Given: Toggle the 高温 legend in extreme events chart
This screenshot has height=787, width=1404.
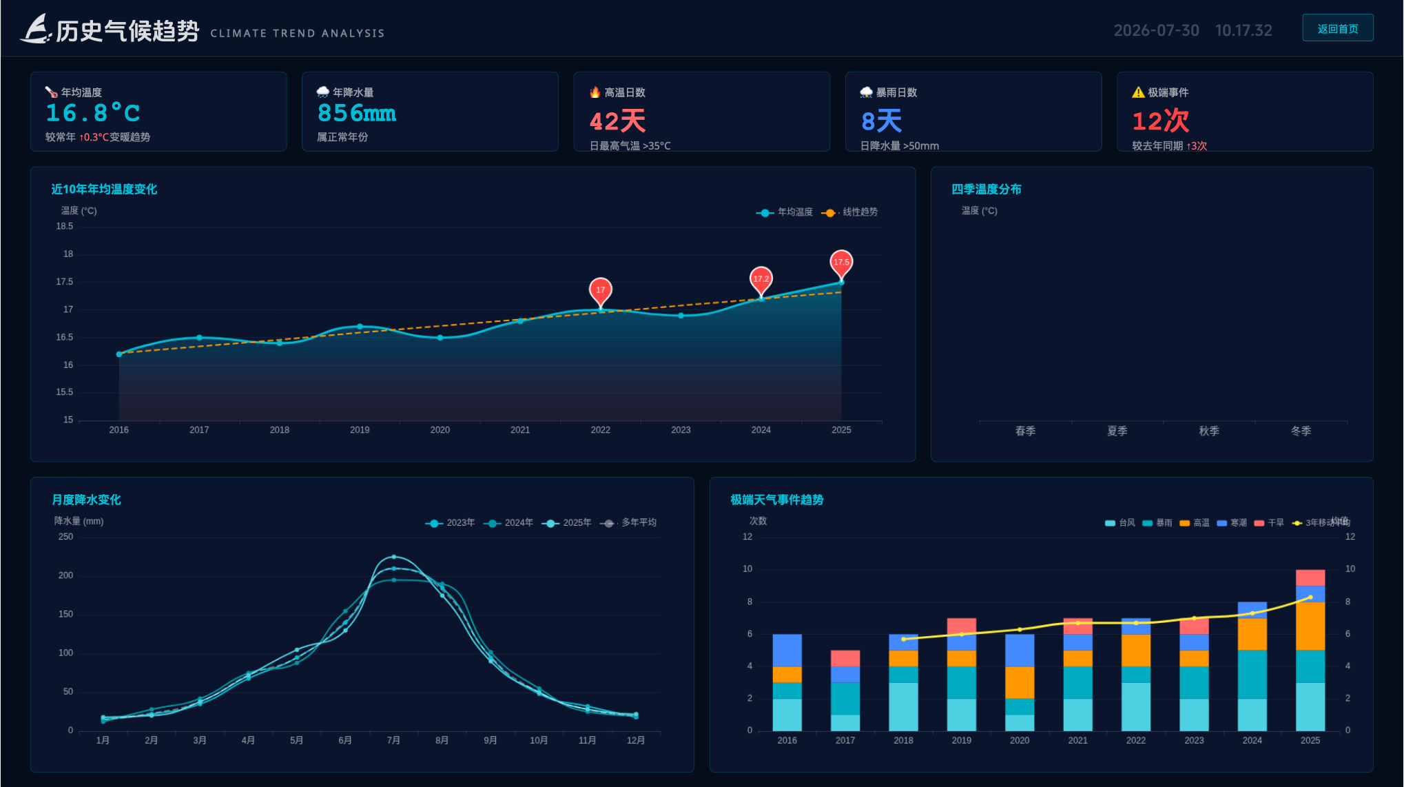Looking at the screenshot, I should 1195,523.
